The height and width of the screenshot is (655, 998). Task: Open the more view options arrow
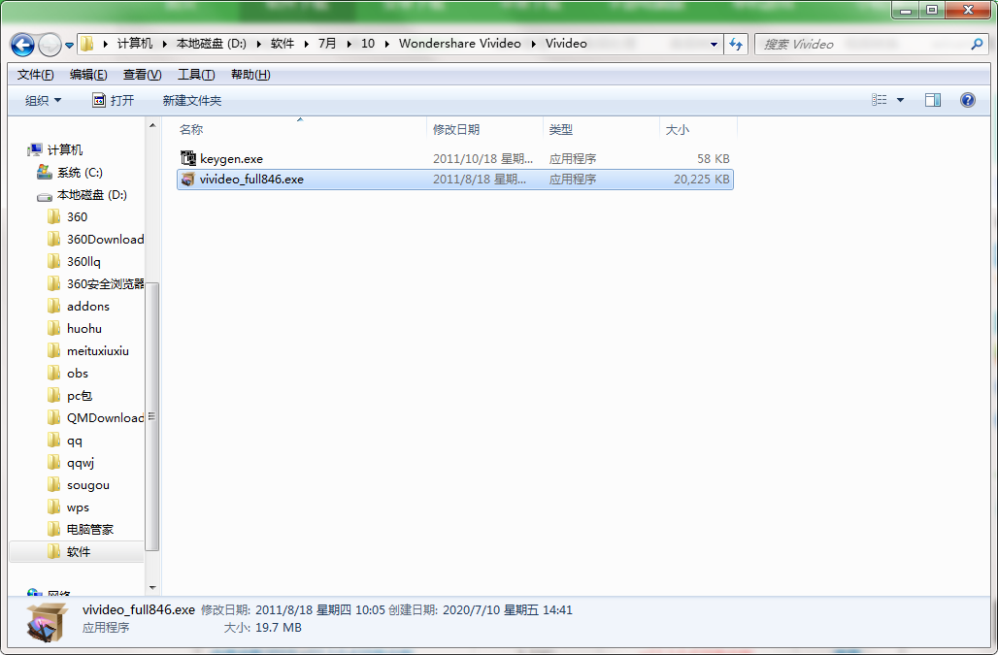[901, 100]
